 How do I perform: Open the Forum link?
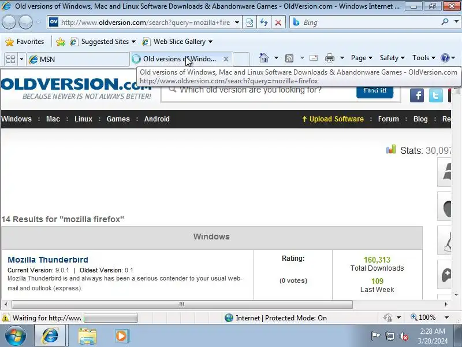click(388, 119)
